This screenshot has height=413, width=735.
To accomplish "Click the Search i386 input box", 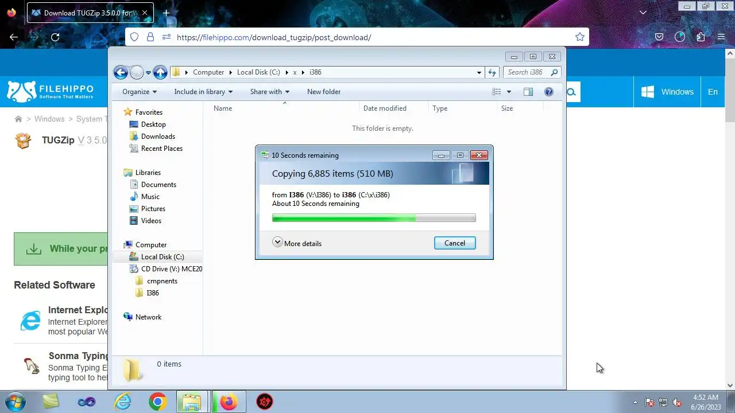I will (x=527, y=72).
